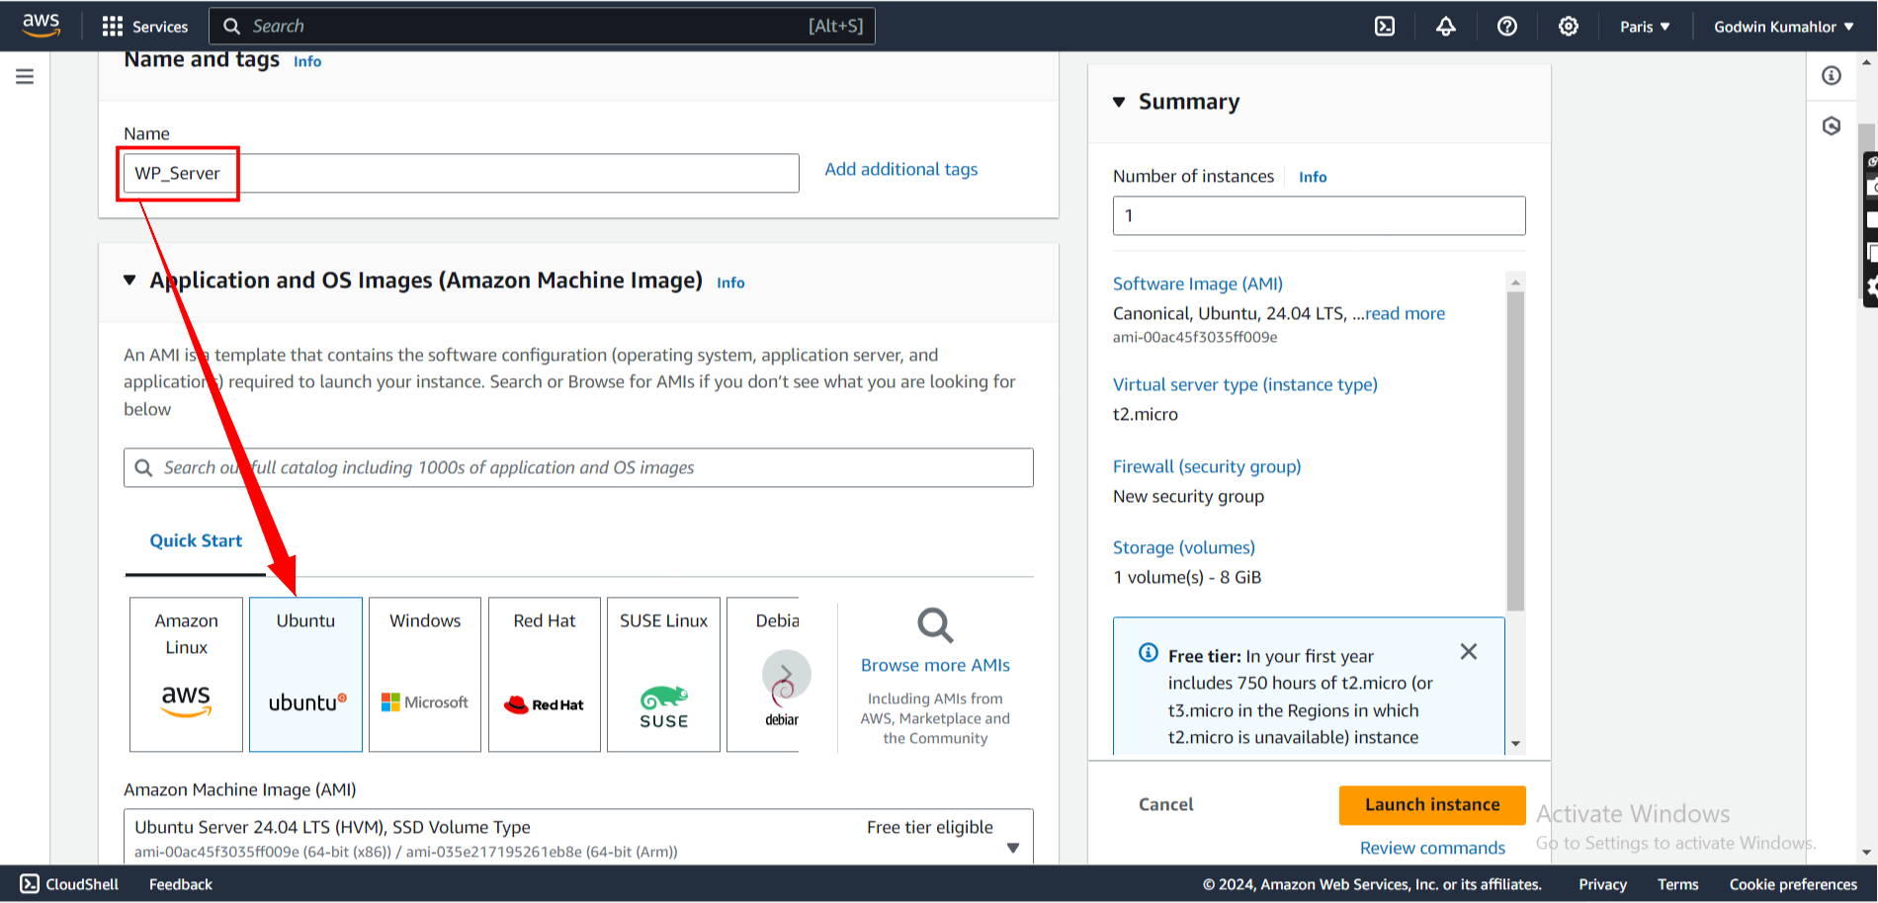Screen dimensions: 1878x903
Task: Click the hexagon security icon on right sidebar
Action: click(x=1832, y=125)
